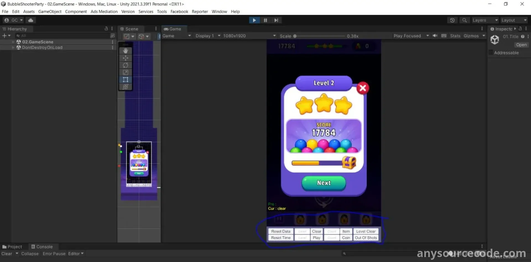
Task: Click the Reset Data debug button
Action: (280, 231)
